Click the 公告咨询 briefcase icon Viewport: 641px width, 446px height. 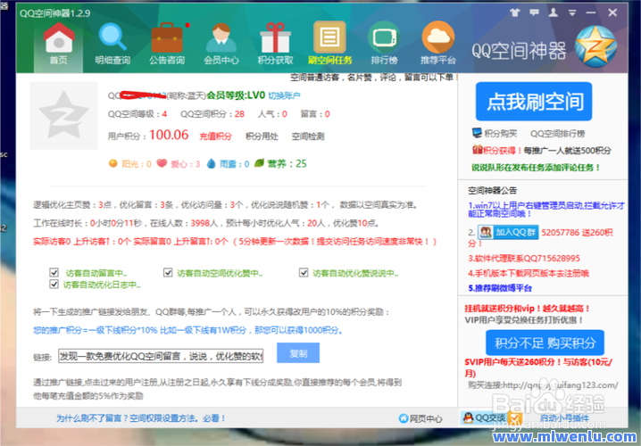pos(166,43)
